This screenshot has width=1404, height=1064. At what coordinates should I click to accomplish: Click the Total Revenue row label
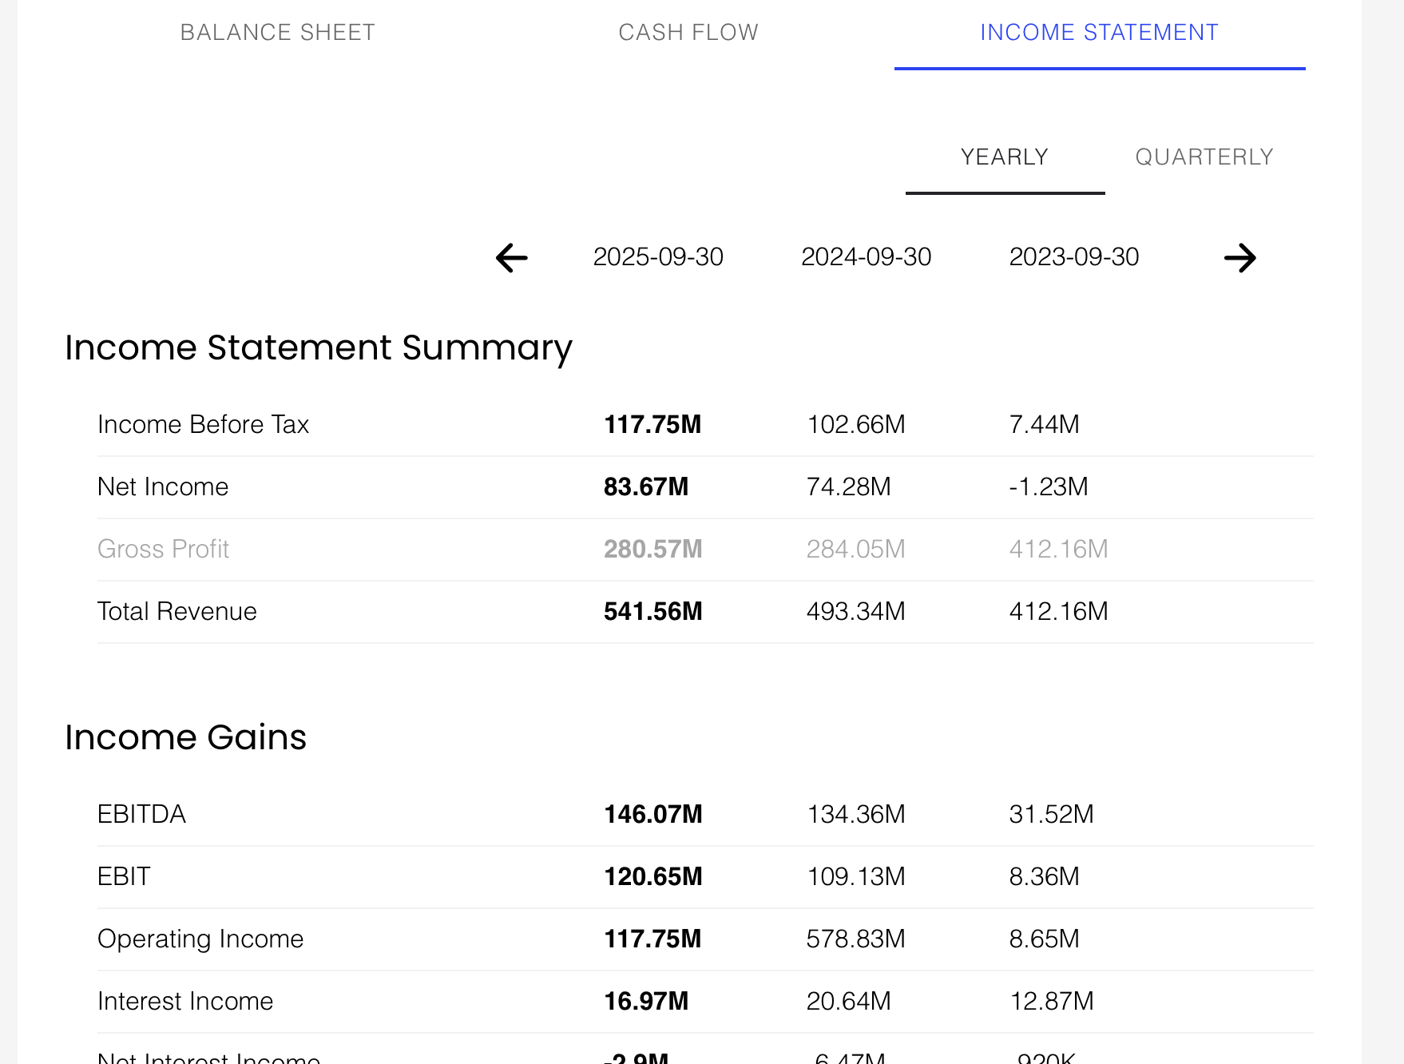click(176, 611)
